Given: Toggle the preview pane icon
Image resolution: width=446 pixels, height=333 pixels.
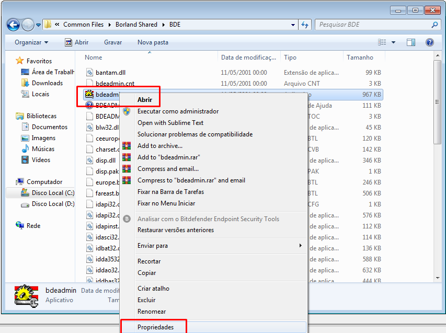Looking at the screenshot, I should coord(411,42).
